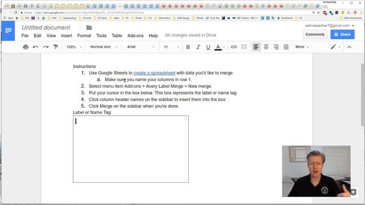Click the 'Instructions' heading text
365x205 pixels.
click(84, 67)
